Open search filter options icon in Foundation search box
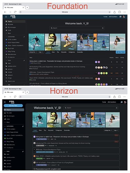 point(103,28)
